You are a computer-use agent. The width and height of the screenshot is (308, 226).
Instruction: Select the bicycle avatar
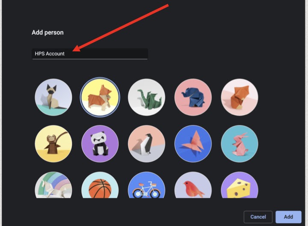tap(146, 186)
